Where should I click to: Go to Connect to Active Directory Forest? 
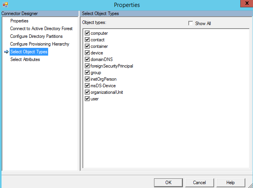[41, 29]
